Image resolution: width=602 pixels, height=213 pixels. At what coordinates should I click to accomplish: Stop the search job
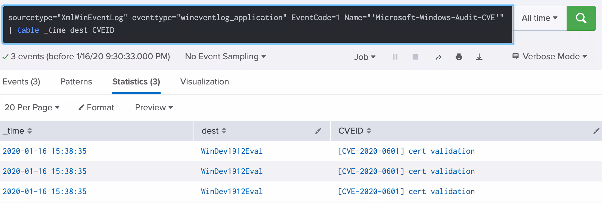coord(415,57)
